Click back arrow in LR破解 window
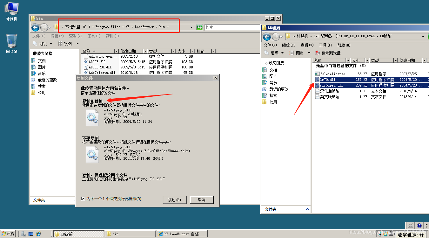This screenshot has width=429, height=238. (x=267, y=37)
